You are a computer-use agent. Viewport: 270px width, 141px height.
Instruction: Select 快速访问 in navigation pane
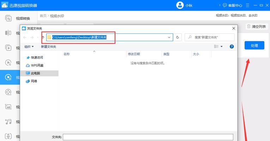click(35, 57)
